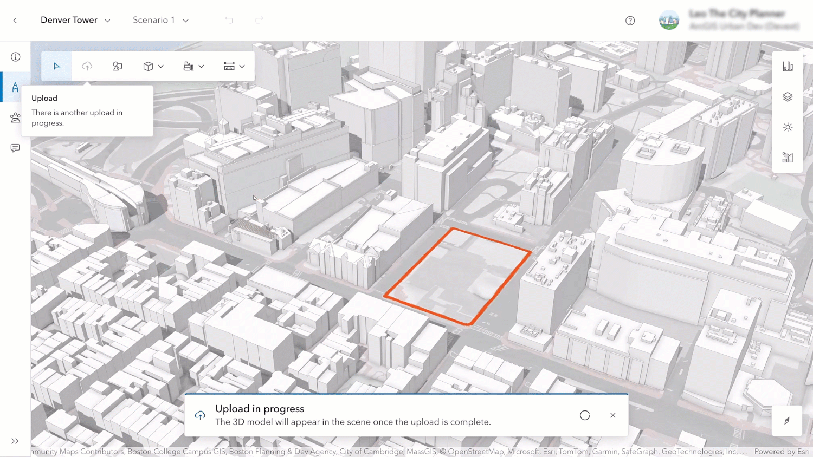Open the help question mark icon
Image resolution: width=813 pixels, height=457 pixels.
(x=630, y=21)
